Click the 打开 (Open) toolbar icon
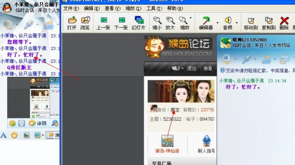The height and width of the screenshot is (165, 295). point(72,23)
